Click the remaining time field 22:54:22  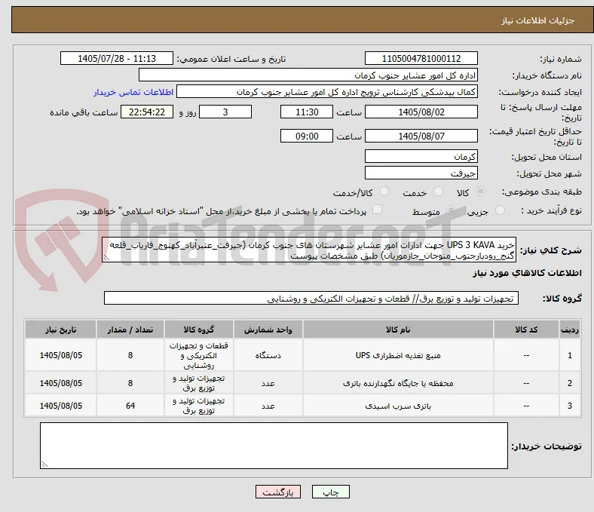pos(147,112)
